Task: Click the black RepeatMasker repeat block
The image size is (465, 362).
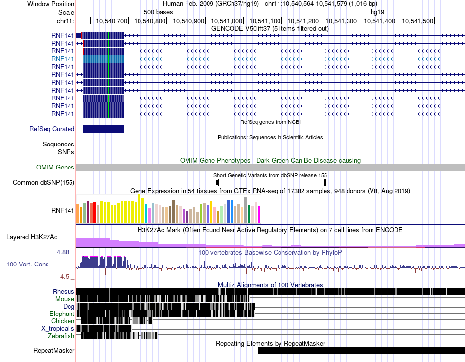Action: [361, 350]
